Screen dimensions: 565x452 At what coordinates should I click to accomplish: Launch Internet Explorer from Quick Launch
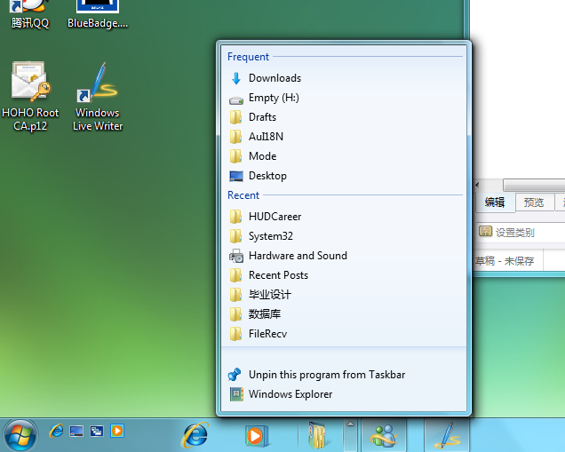(56, 431)
